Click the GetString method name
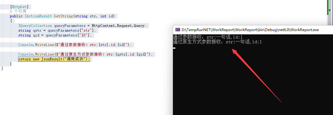The image size is (333, 115). tap(63, 16)
